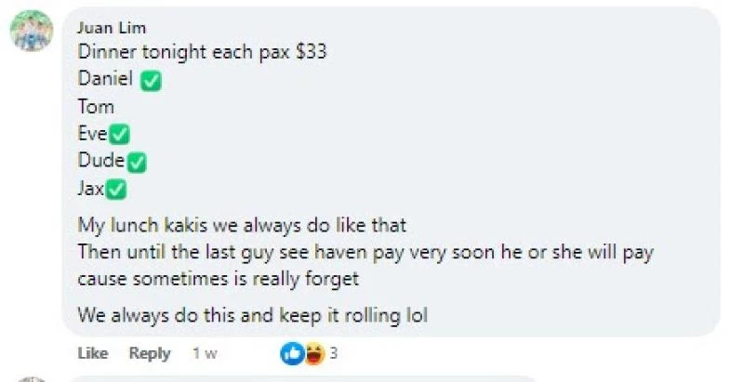Like Juan Lim's comment
This screenshot has width=744, height=382.
click(93, 353)
